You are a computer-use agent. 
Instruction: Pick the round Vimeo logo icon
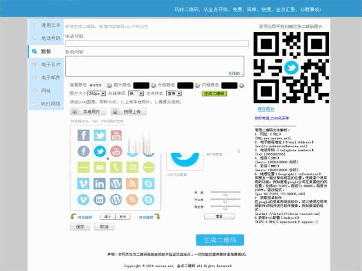(x=83, y=199)
